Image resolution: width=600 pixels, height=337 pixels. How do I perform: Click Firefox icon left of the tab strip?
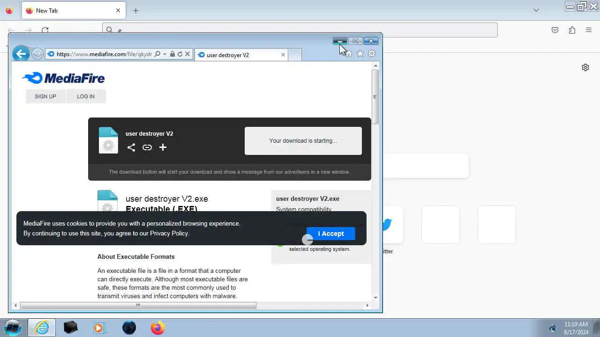point(9,10)
